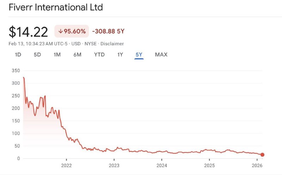Click the $14.22 share price
282x175 pixels.
click(28, 32)
